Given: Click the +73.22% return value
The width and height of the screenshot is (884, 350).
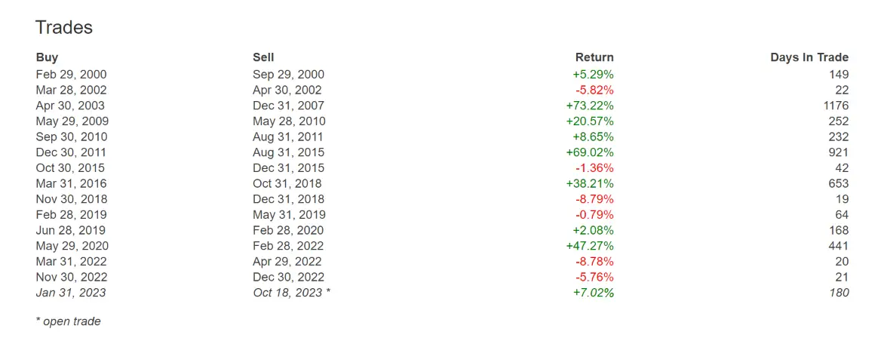Looking at the screenshot, I should 592,106.
